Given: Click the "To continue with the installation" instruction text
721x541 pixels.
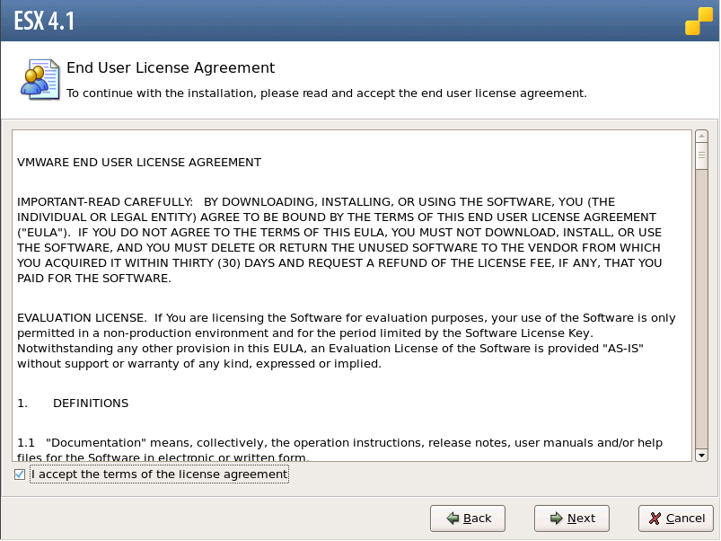Looking at the screenshot, I should (x=327, y=93).
